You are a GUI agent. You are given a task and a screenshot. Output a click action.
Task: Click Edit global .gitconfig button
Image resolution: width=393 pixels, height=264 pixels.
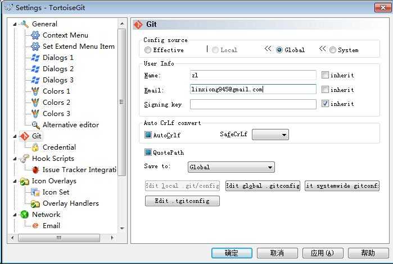pos(263,186)
